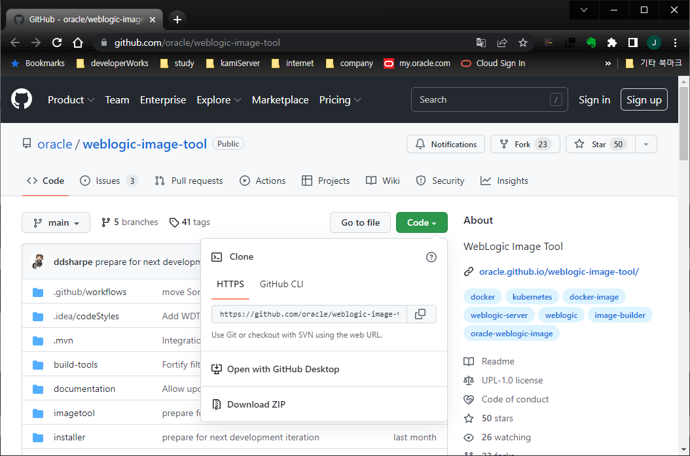Click the site lock icon in address bar
The height and width of the screenshot is (456, 690).
pos(104,43)
